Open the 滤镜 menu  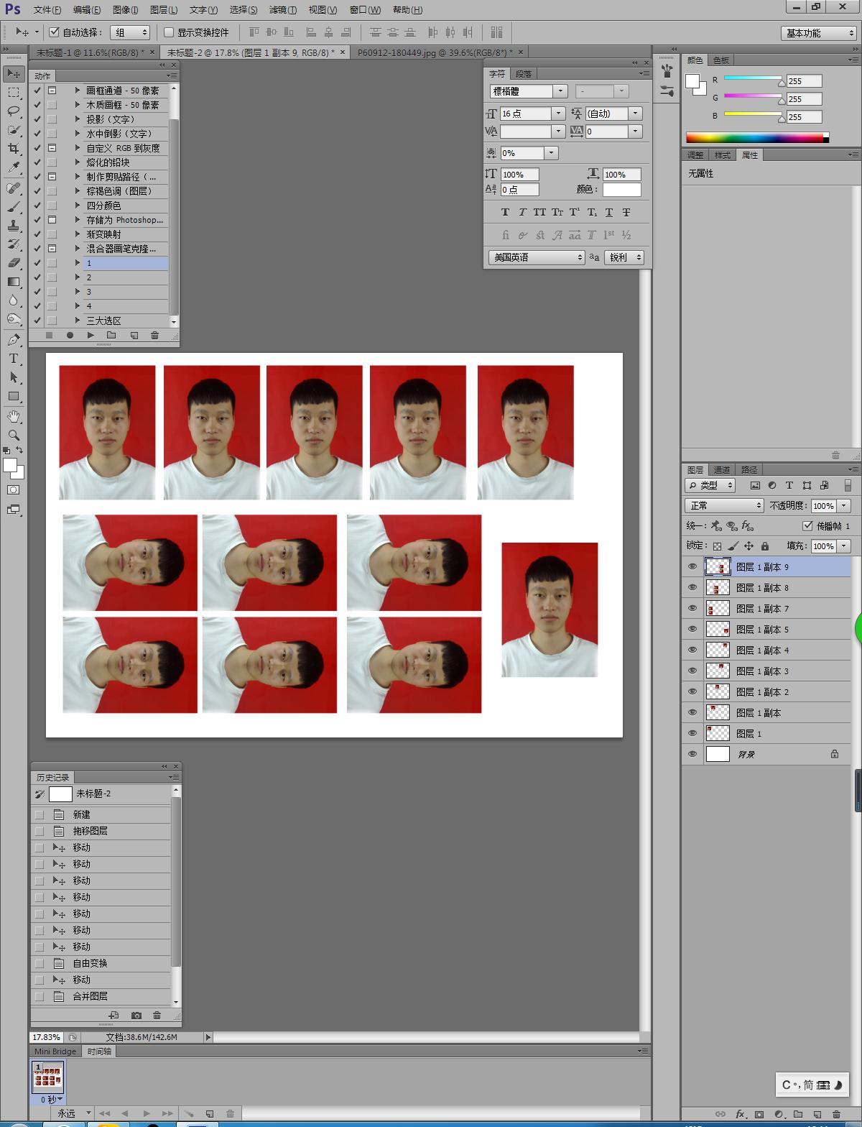tap(282, 10)
